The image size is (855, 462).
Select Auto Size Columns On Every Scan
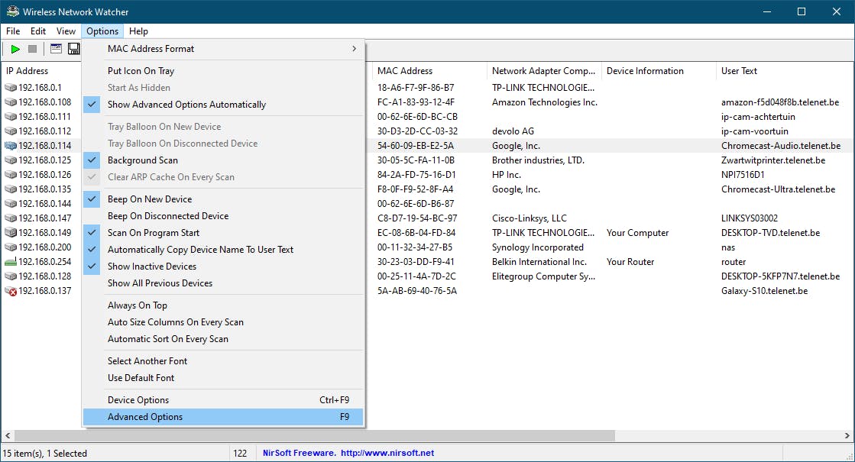click(x=223, y=322)
